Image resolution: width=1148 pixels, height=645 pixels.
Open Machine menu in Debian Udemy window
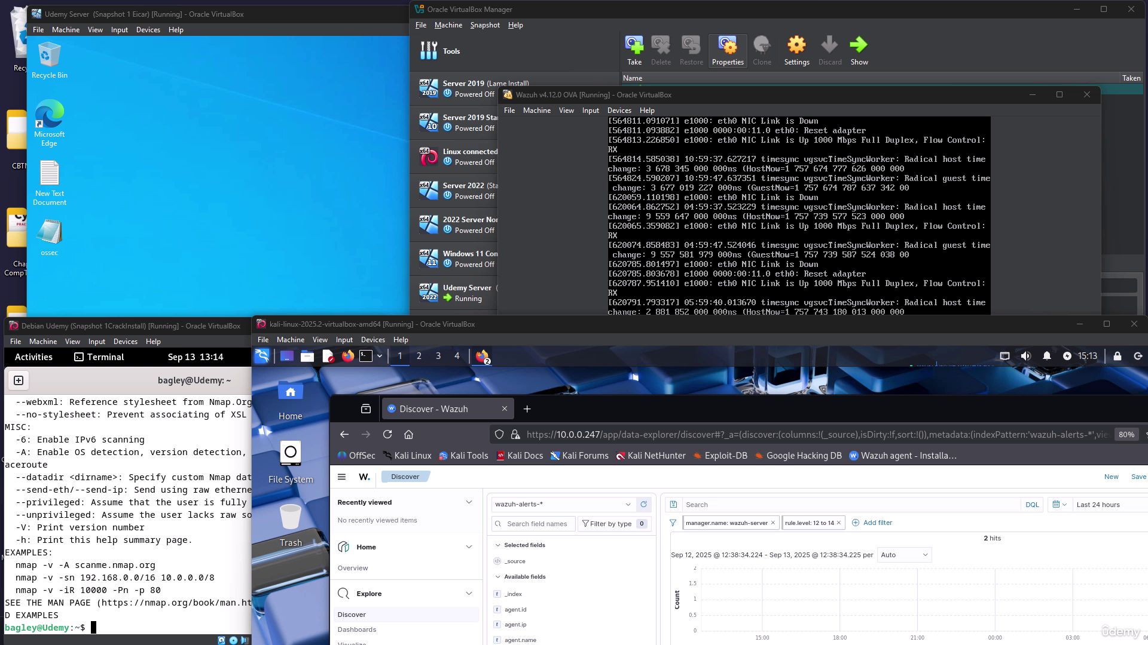(43, 342)
